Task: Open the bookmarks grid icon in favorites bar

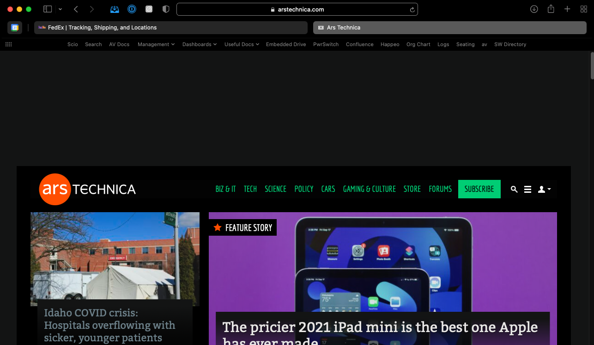Action: tap(8, 44)
